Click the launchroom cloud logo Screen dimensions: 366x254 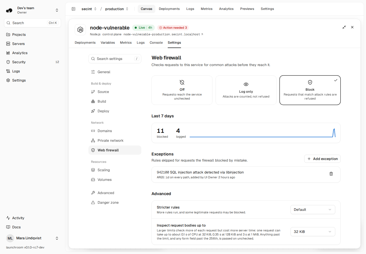(x=9, y=10)
